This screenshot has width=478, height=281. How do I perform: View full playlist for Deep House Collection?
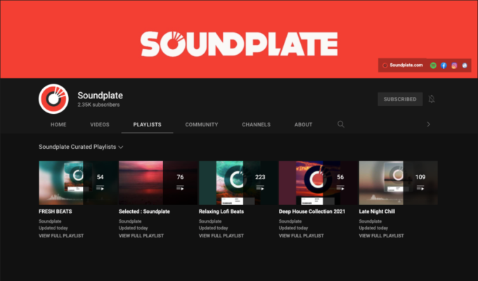pos(301,236)
